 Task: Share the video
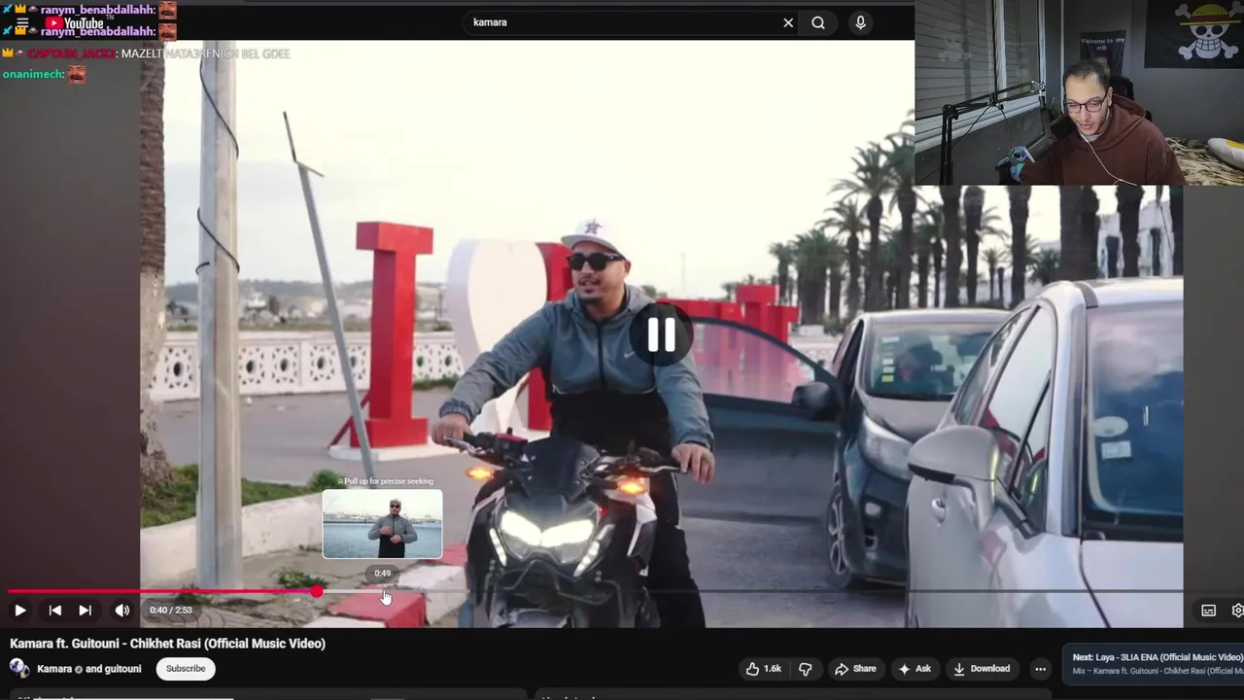pos(855,669)
